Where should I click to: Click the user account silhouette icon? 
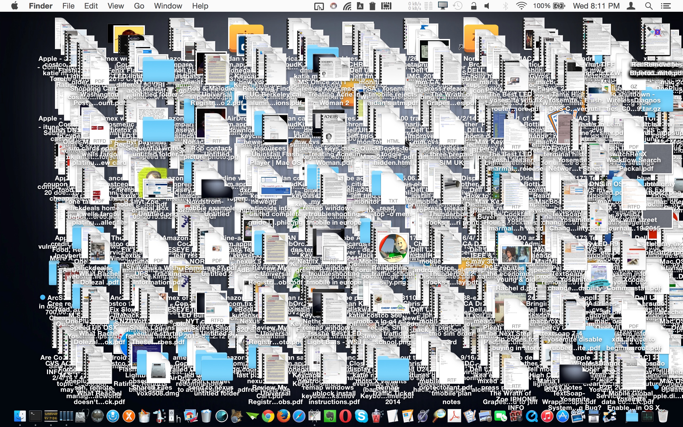click(x=631, y=6)
